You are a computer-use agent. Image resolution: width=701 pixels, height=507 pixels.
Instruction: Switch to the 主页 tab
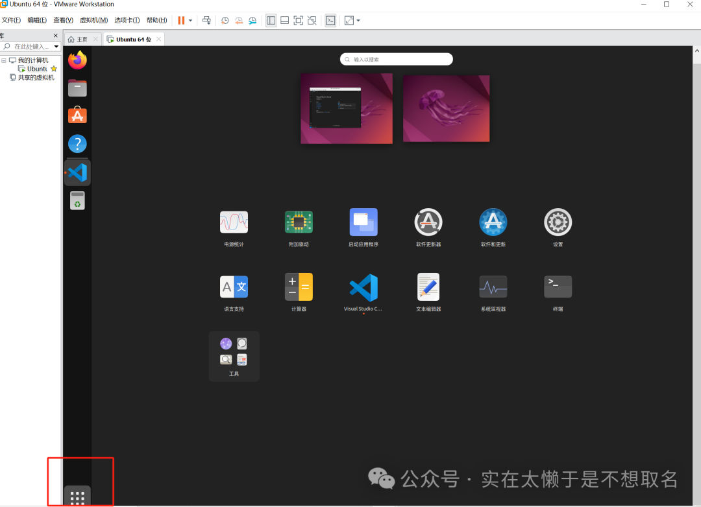click(x=79, y=40)
